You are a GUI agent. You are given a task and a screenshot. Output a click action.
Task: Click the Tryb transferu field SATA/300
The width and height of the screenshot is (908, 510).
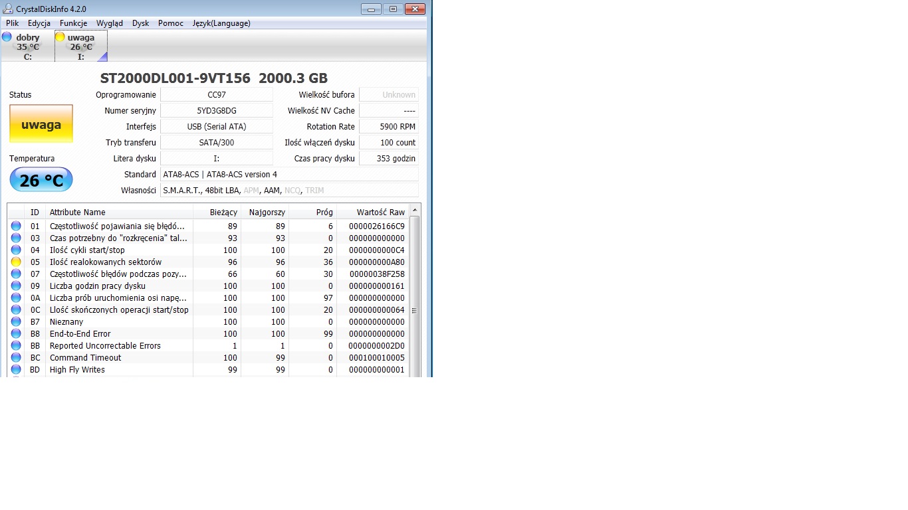coord(217,143)
